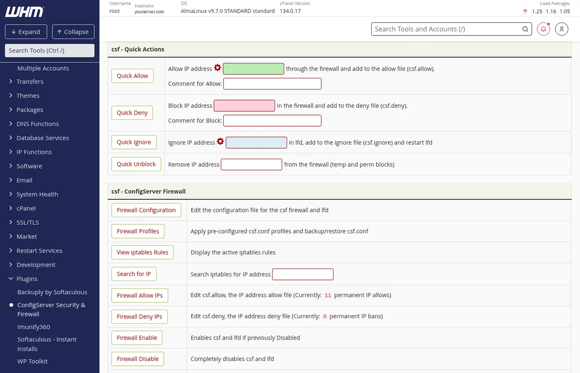Click the Quick Allow button
The width and height of the screenshot is (580, 373).
pos(132,75)
